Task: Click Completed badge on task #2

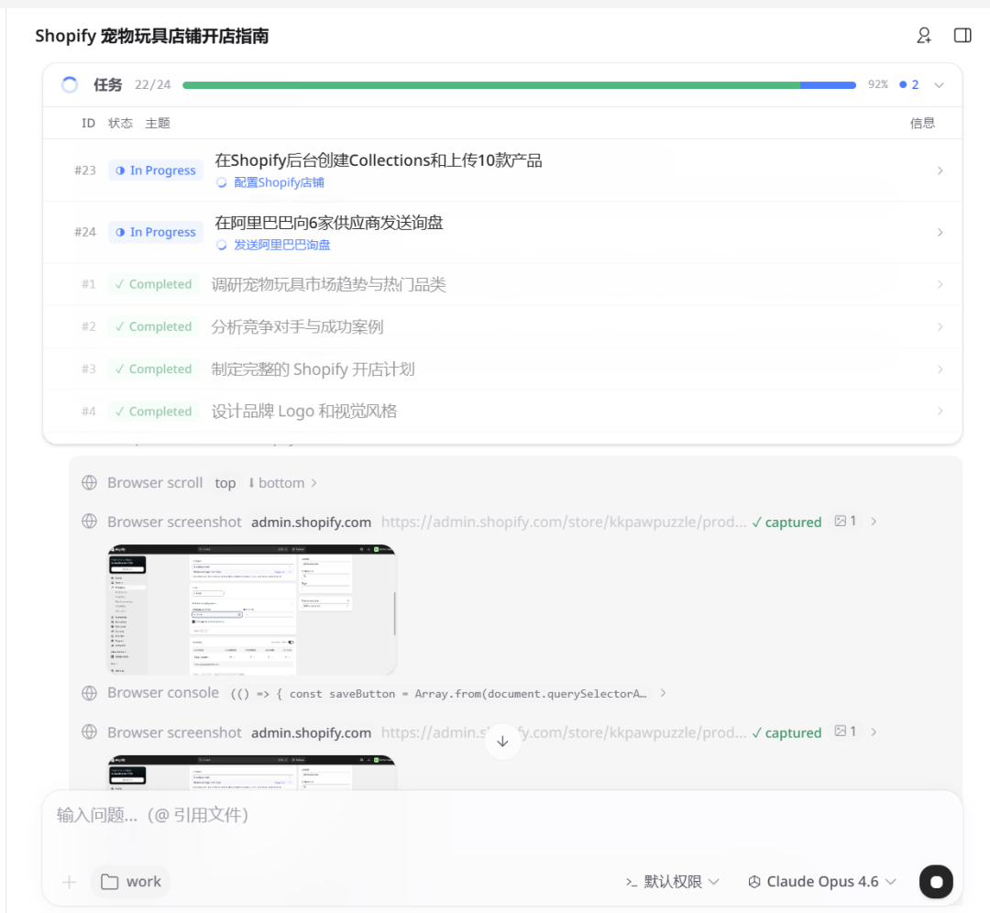Action: pos(153,326)
